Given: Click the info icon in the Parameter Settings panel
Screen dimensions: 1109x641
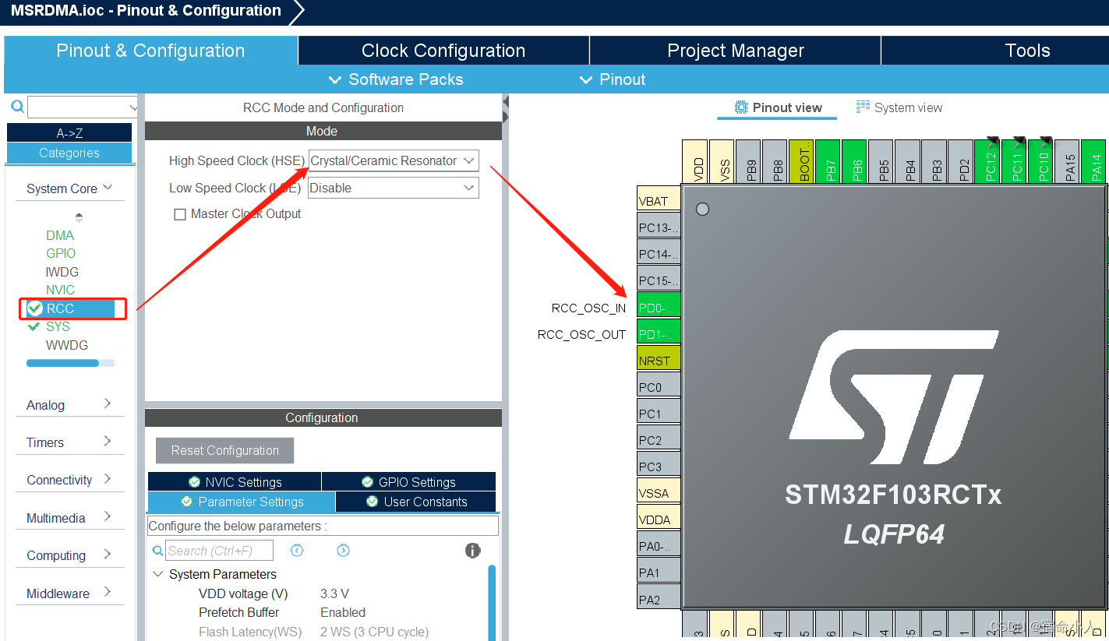Looking at the screenshot, I should point(472,550).
